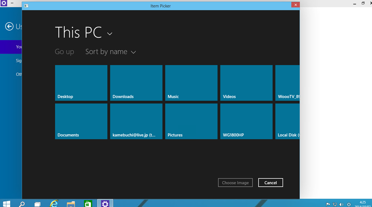Image resolution: width=372 pixels, height=207 pixels.
Task: Open the Windows Store taskbar icon
Action: (88, 204)
